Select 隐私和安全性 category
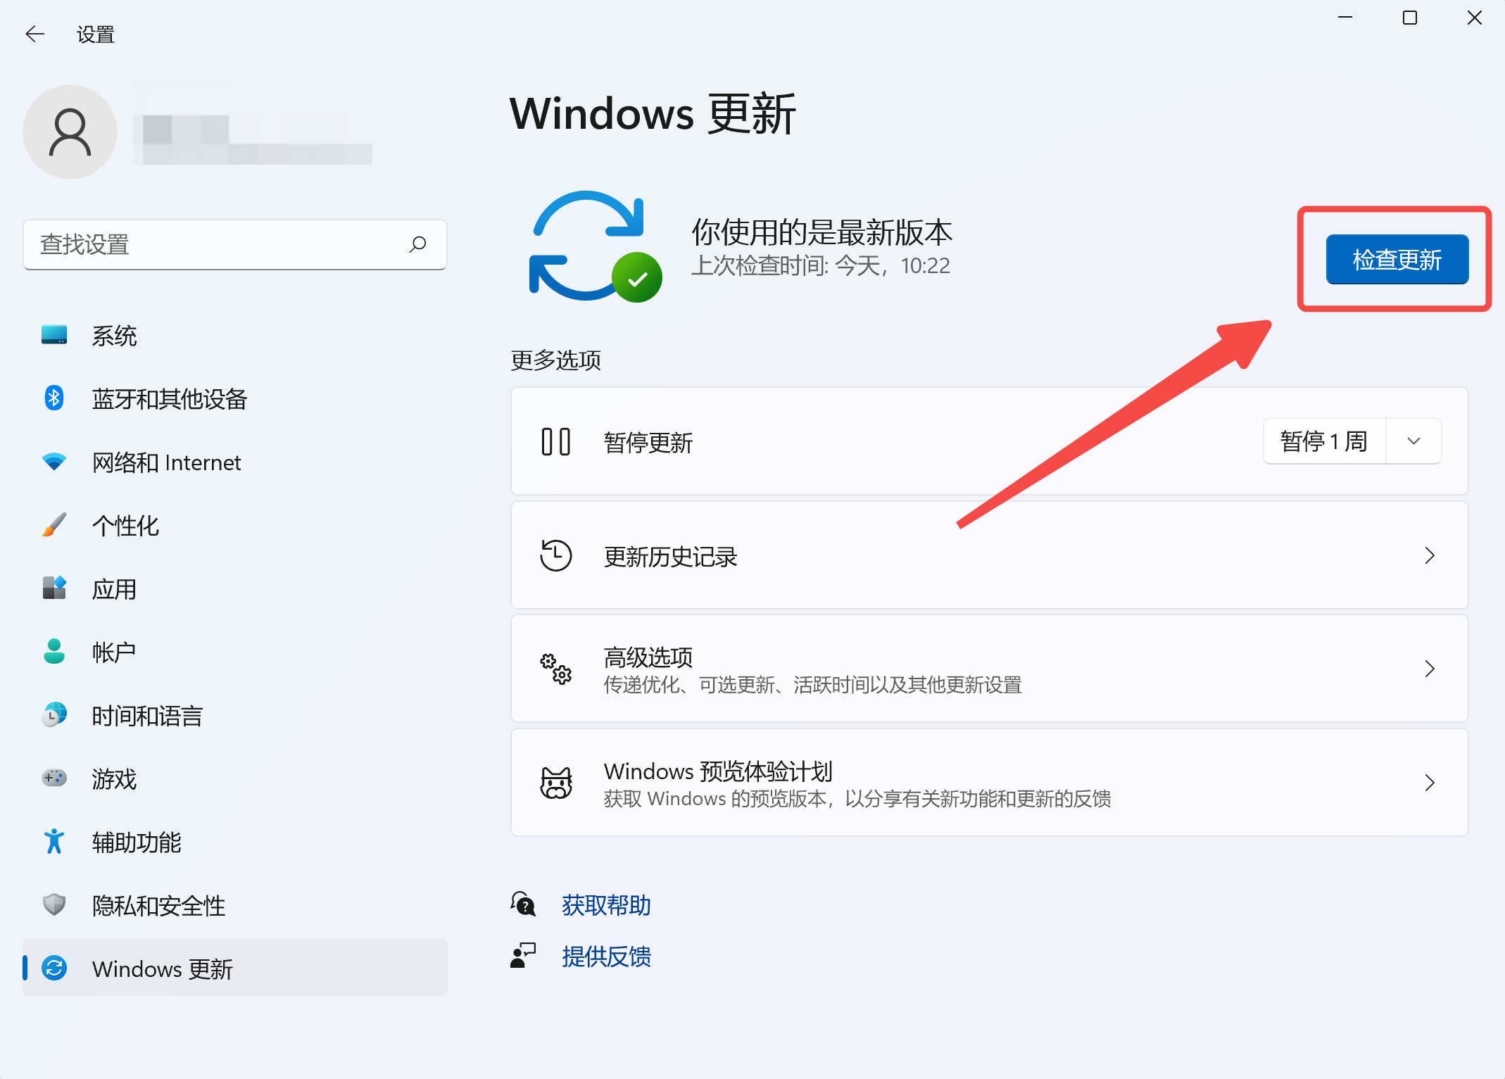The height and width of the screenshot is (1079, 1505). [235, 905]
